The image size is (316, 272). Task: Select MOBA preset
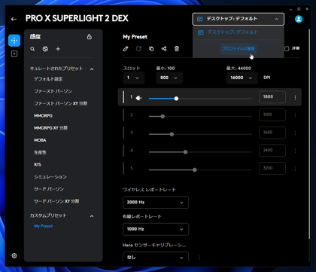click(x=40, y=140)
